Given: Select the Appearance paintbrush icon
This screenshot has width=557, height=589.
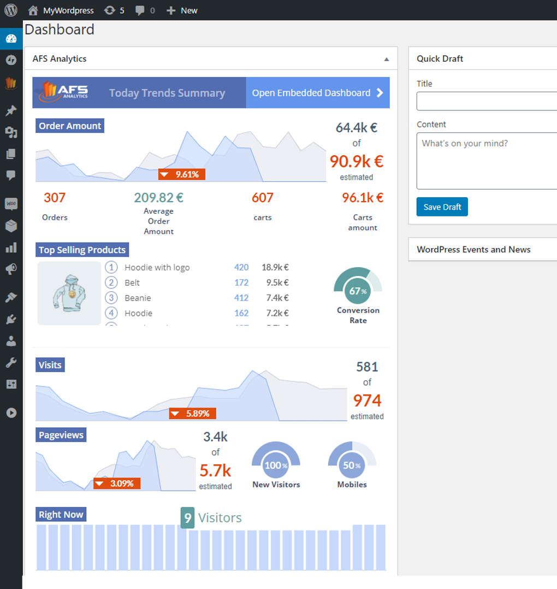Looking at the screenshot, I should tap(11, 297).
